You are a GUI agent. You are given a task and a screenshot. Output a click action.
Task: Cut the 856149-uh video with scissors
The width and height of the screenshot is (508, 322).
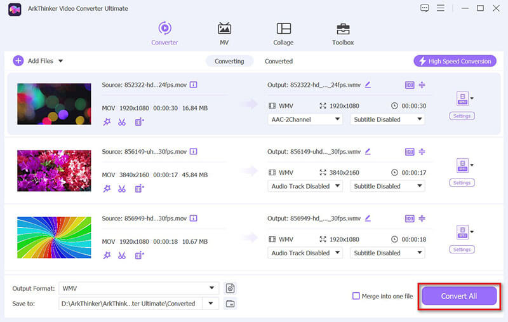(122, 189)
